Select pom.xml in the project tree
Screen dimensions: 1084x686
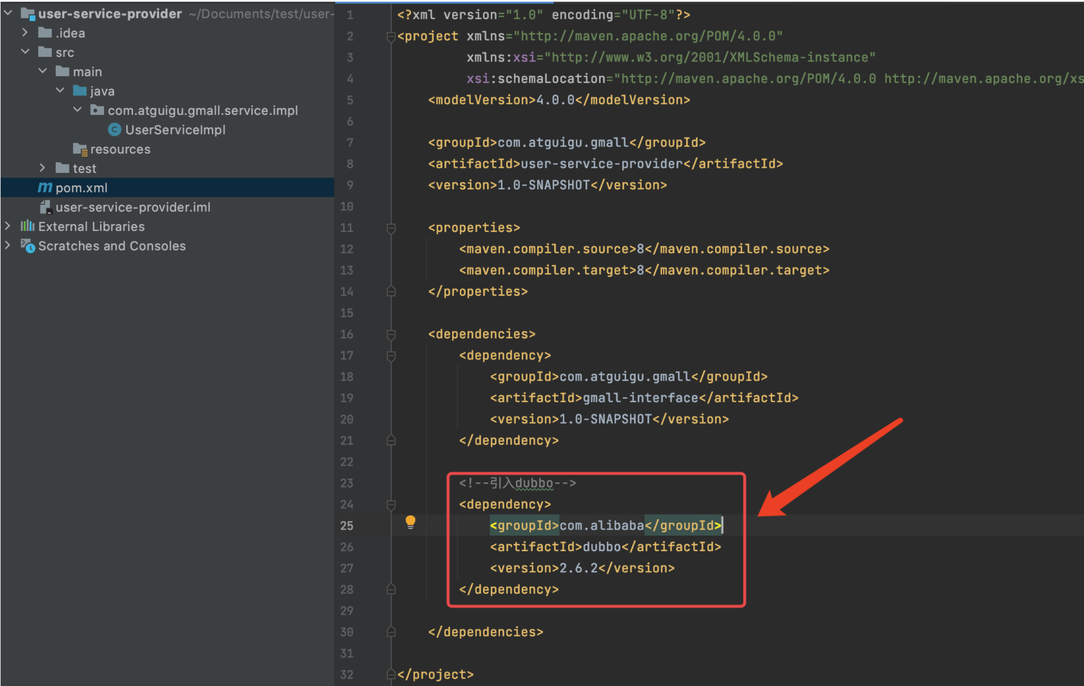pyautogui.click(x=167, y=187)
